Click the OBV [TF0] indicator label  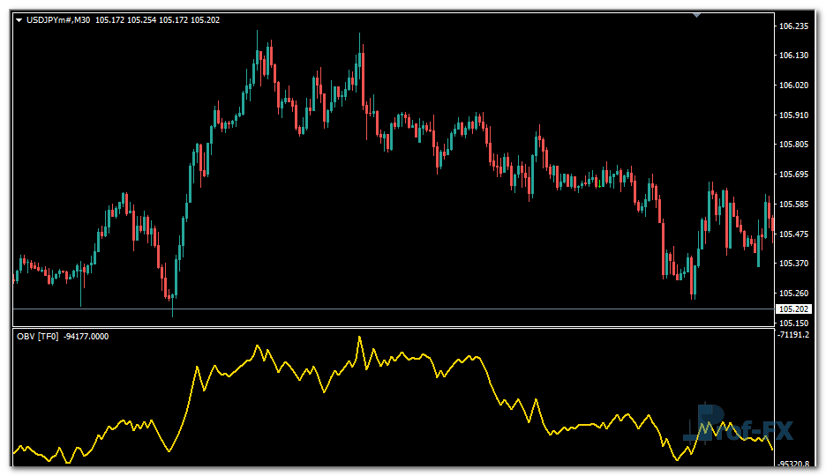point(38,336)
